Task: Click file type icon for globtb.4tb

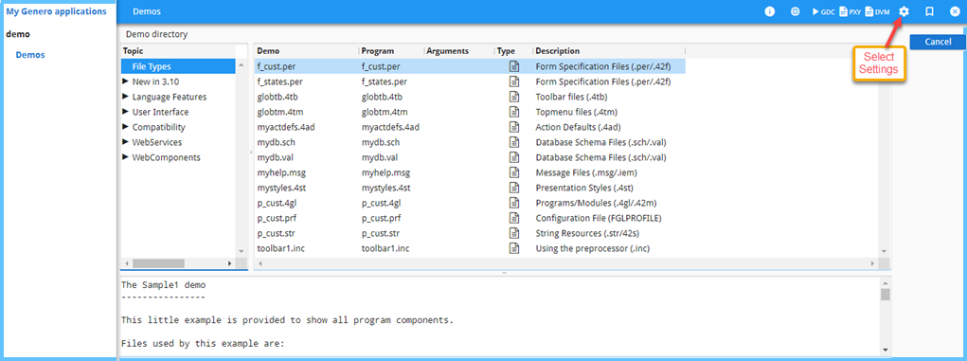Action: pos(513,97)
